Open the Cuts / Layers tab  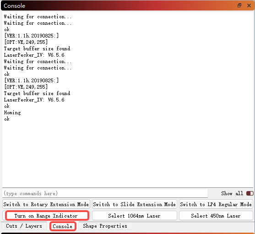pos(24,226)
